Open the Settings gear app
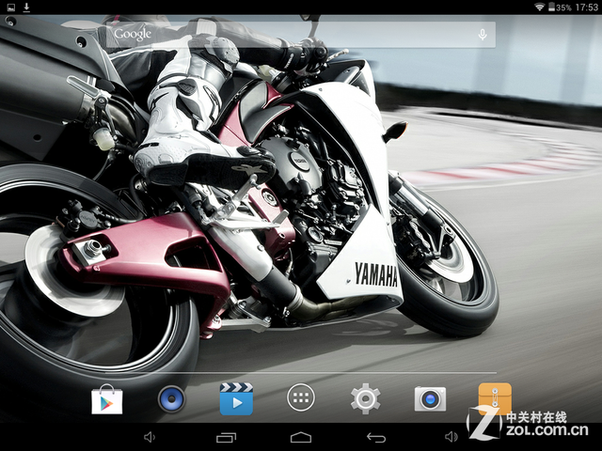 (365, 398)
